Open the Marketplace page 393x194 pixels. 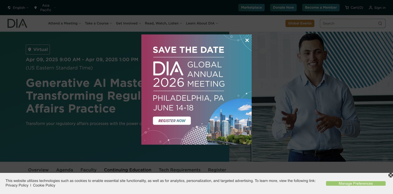pyautogui.click(x=251, y=8)
